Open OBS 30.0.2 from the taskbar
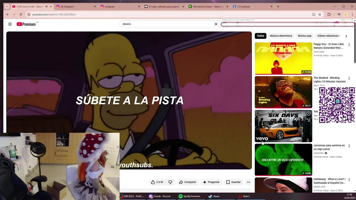 (132, 196)
